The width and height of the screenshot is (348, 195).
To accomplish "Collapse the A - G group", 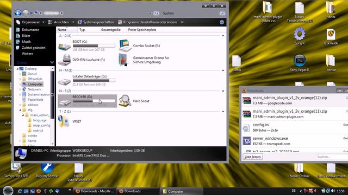I will tap(223, 36).
